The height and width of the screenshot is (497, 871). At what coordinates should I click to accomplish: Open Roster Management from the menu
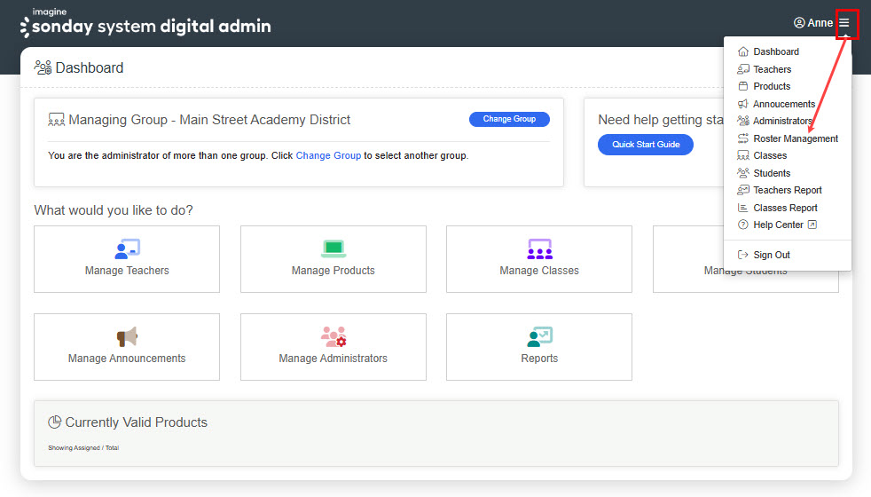[796, 138]
